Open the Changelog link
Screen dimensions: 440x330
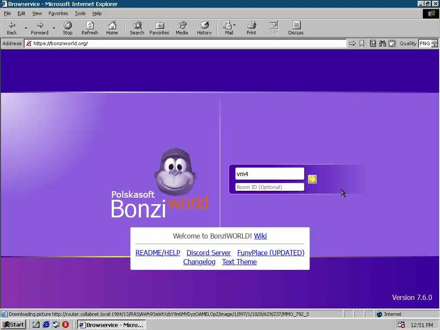(x=199, y=262)
